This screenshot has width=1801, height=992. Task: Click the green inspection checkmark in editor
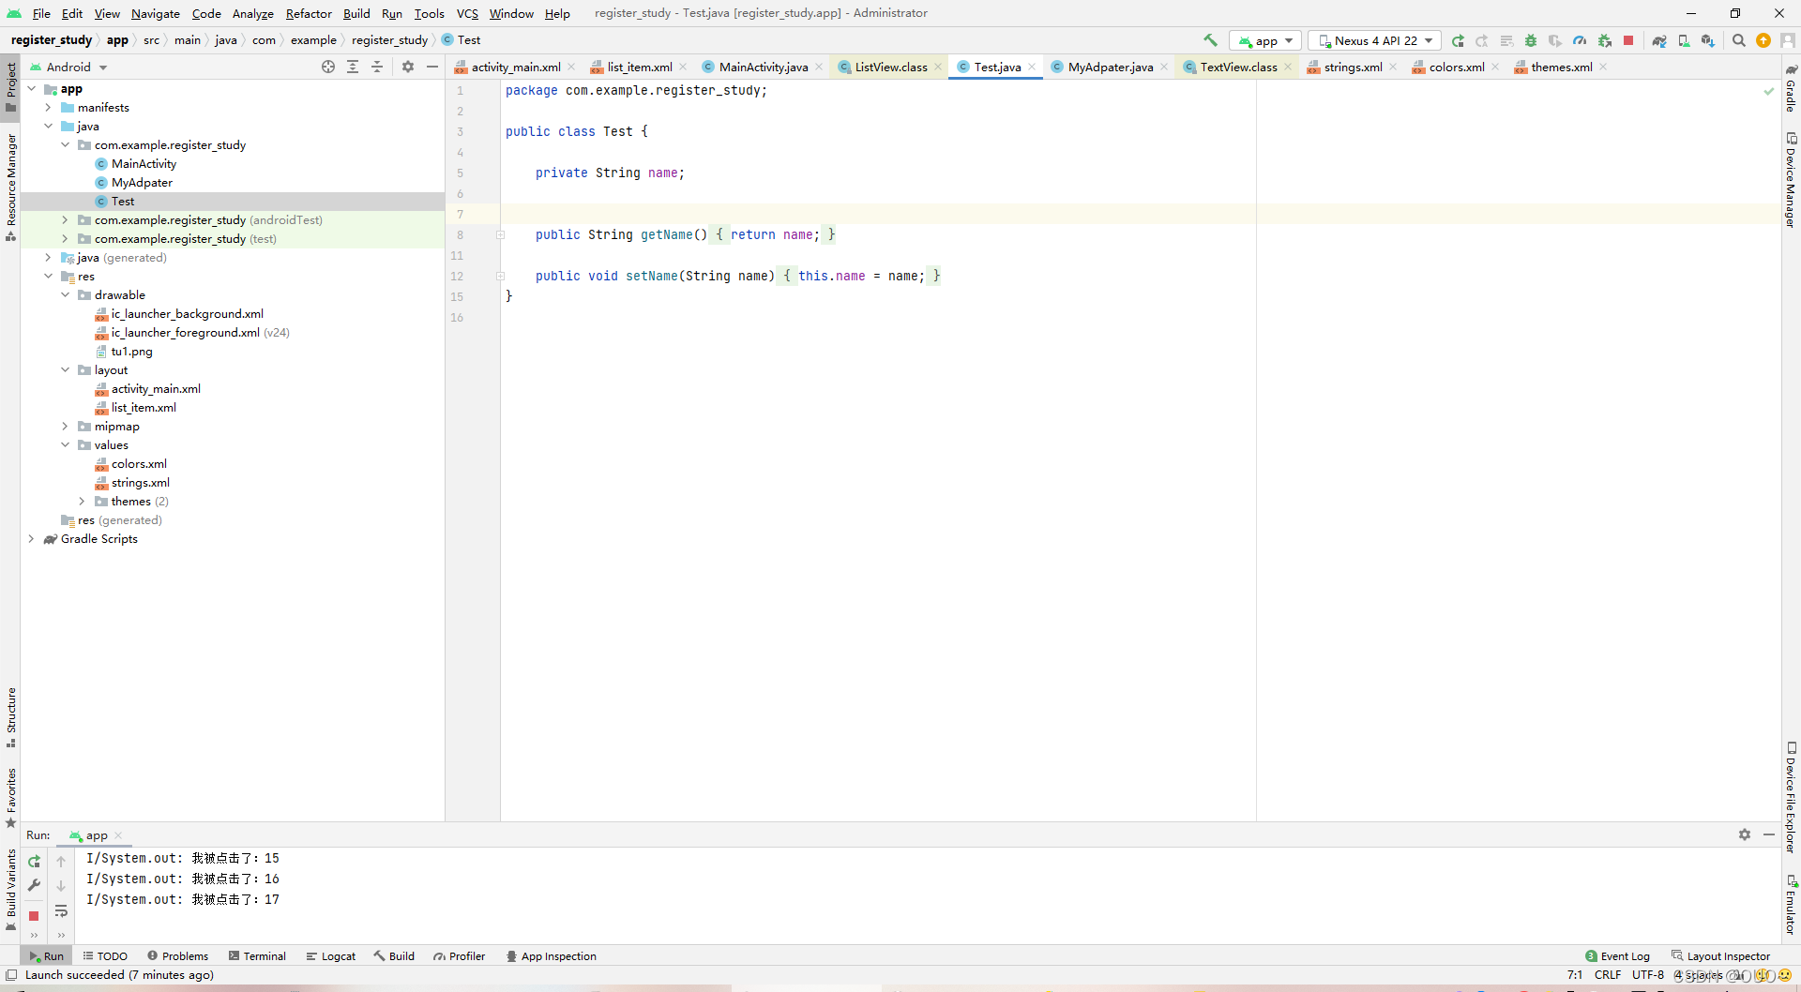(1769, 91)
